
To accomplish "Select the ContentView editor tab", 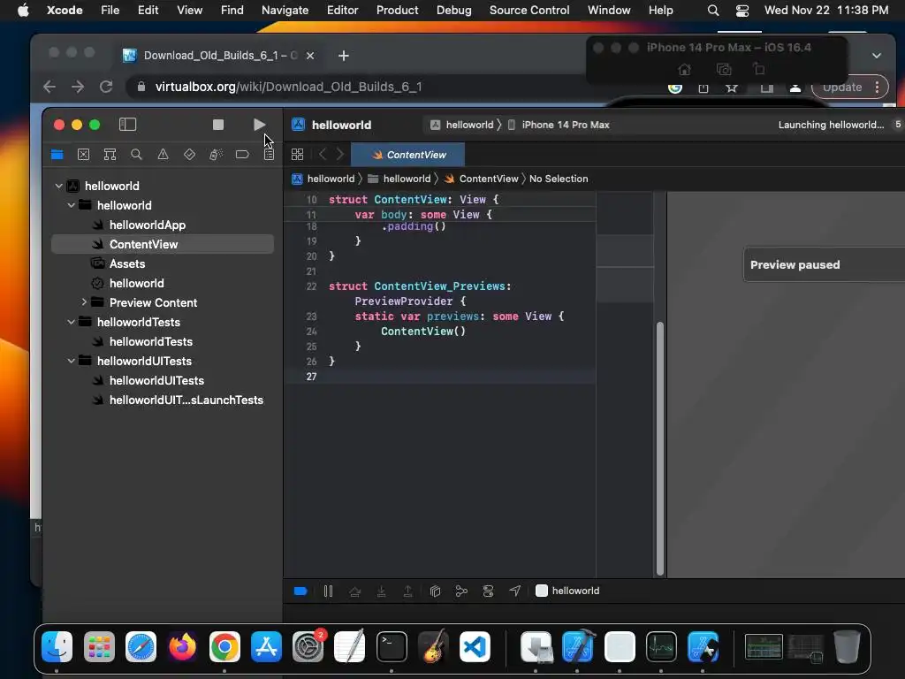I will click(x=408, y=155).
